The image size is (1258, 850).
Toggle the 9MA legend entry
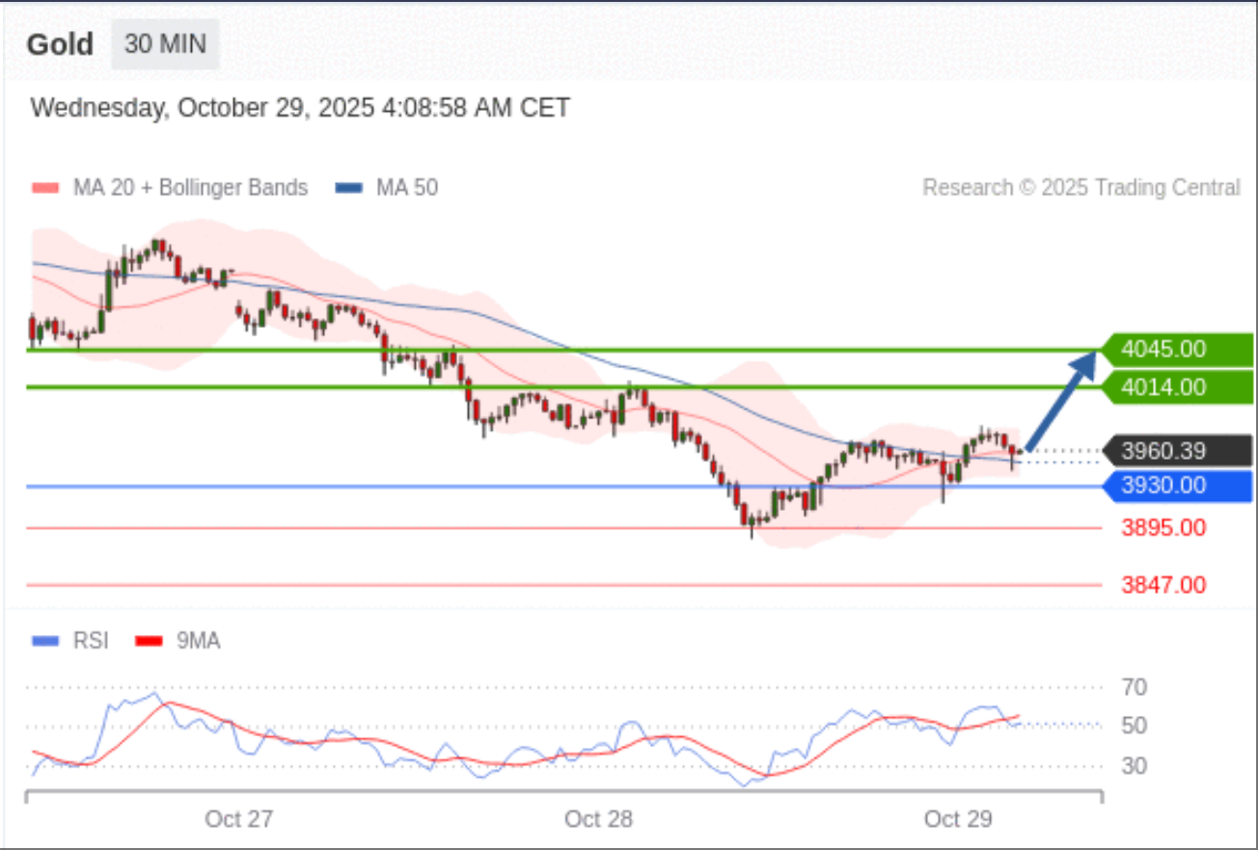click(199, 641)
